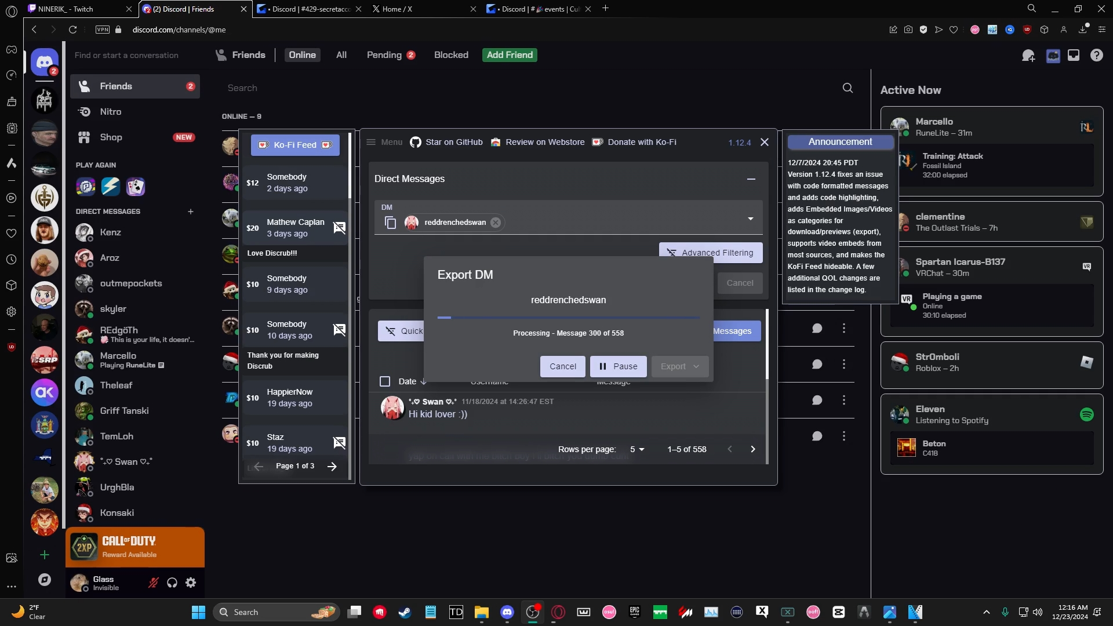
Task: Cancel the Export DM dialog
Action: tap(563, 366)
